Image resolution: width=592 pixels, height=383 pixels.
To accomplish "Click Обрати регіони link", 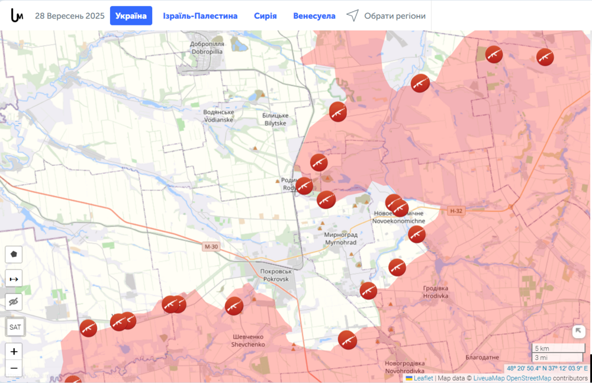I will [394, 16].
